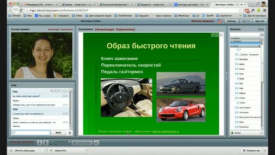Open the SkyFM bookmark

208,15
